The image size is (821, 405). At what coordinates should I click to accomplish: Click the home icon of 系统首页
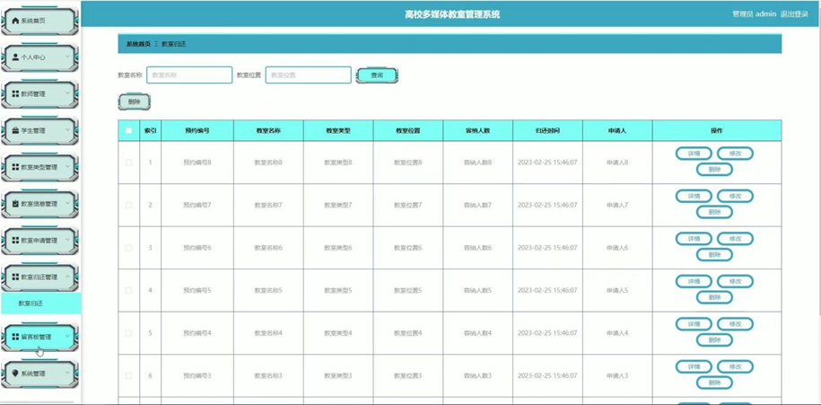[x=15, y=21]
